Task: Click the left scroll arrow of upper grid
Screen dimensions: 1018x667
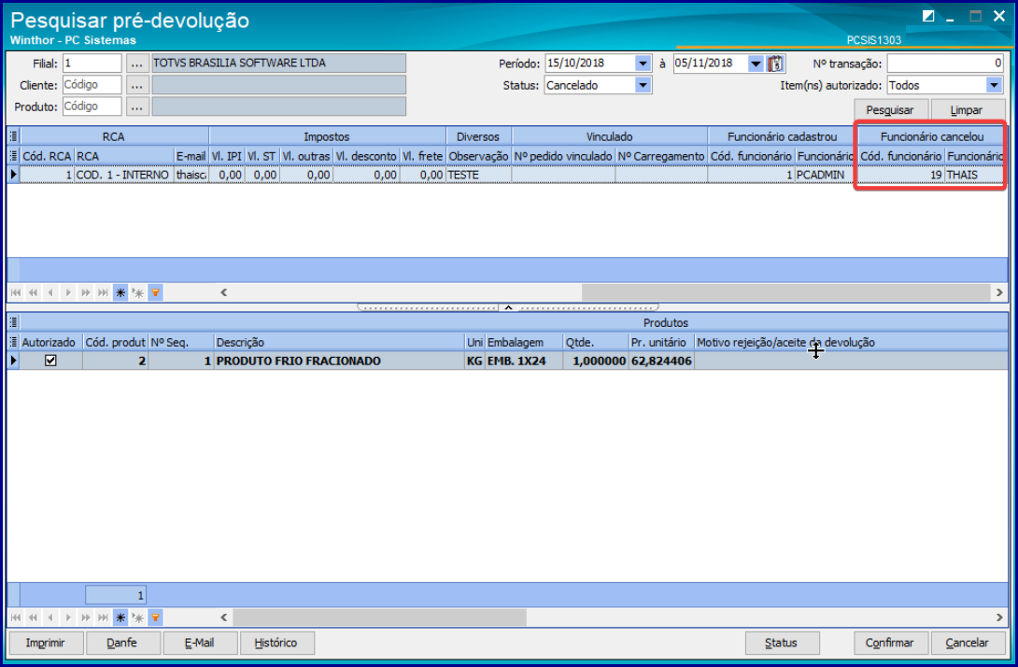Action: [224, 293]
